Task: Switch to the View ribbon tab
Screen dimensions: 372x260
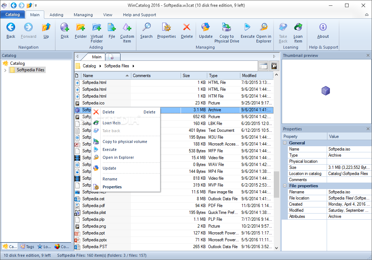Action: [108, 15]
